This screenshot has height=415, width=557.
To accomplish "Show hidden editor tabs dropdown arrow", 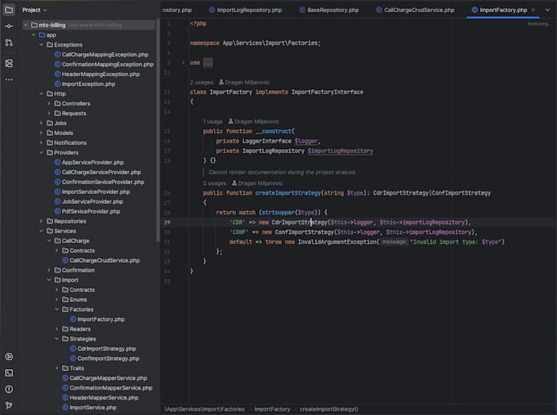I will (x=547, y=10).
